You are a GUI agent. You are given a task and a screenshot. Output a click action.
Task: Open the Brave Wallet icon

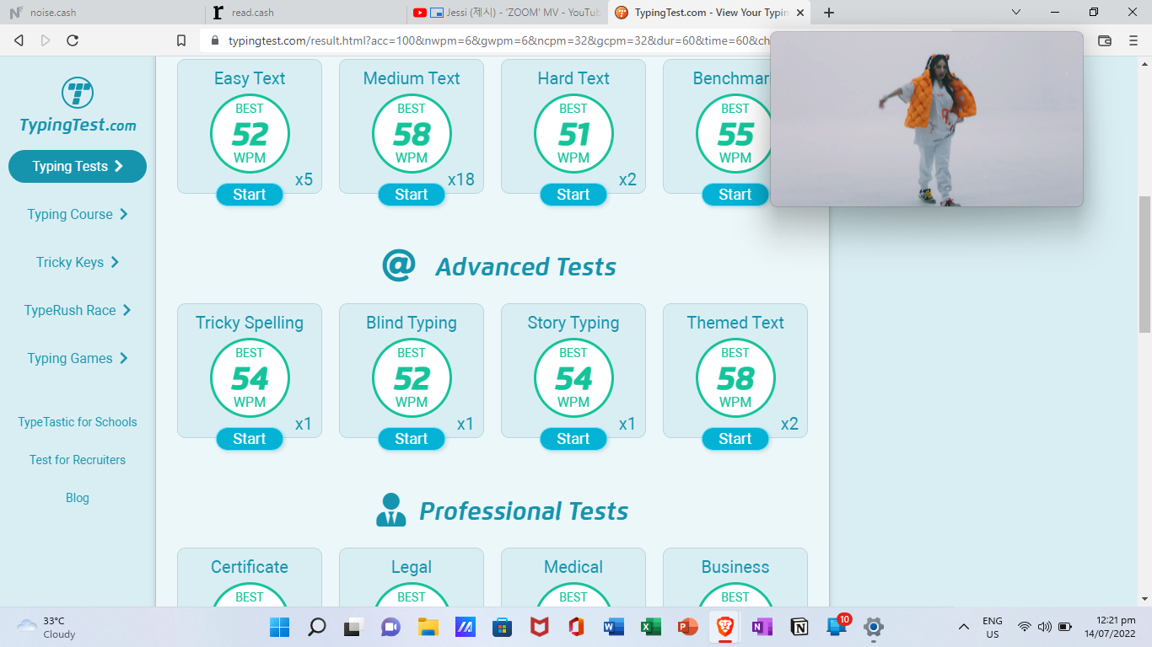1105,40
